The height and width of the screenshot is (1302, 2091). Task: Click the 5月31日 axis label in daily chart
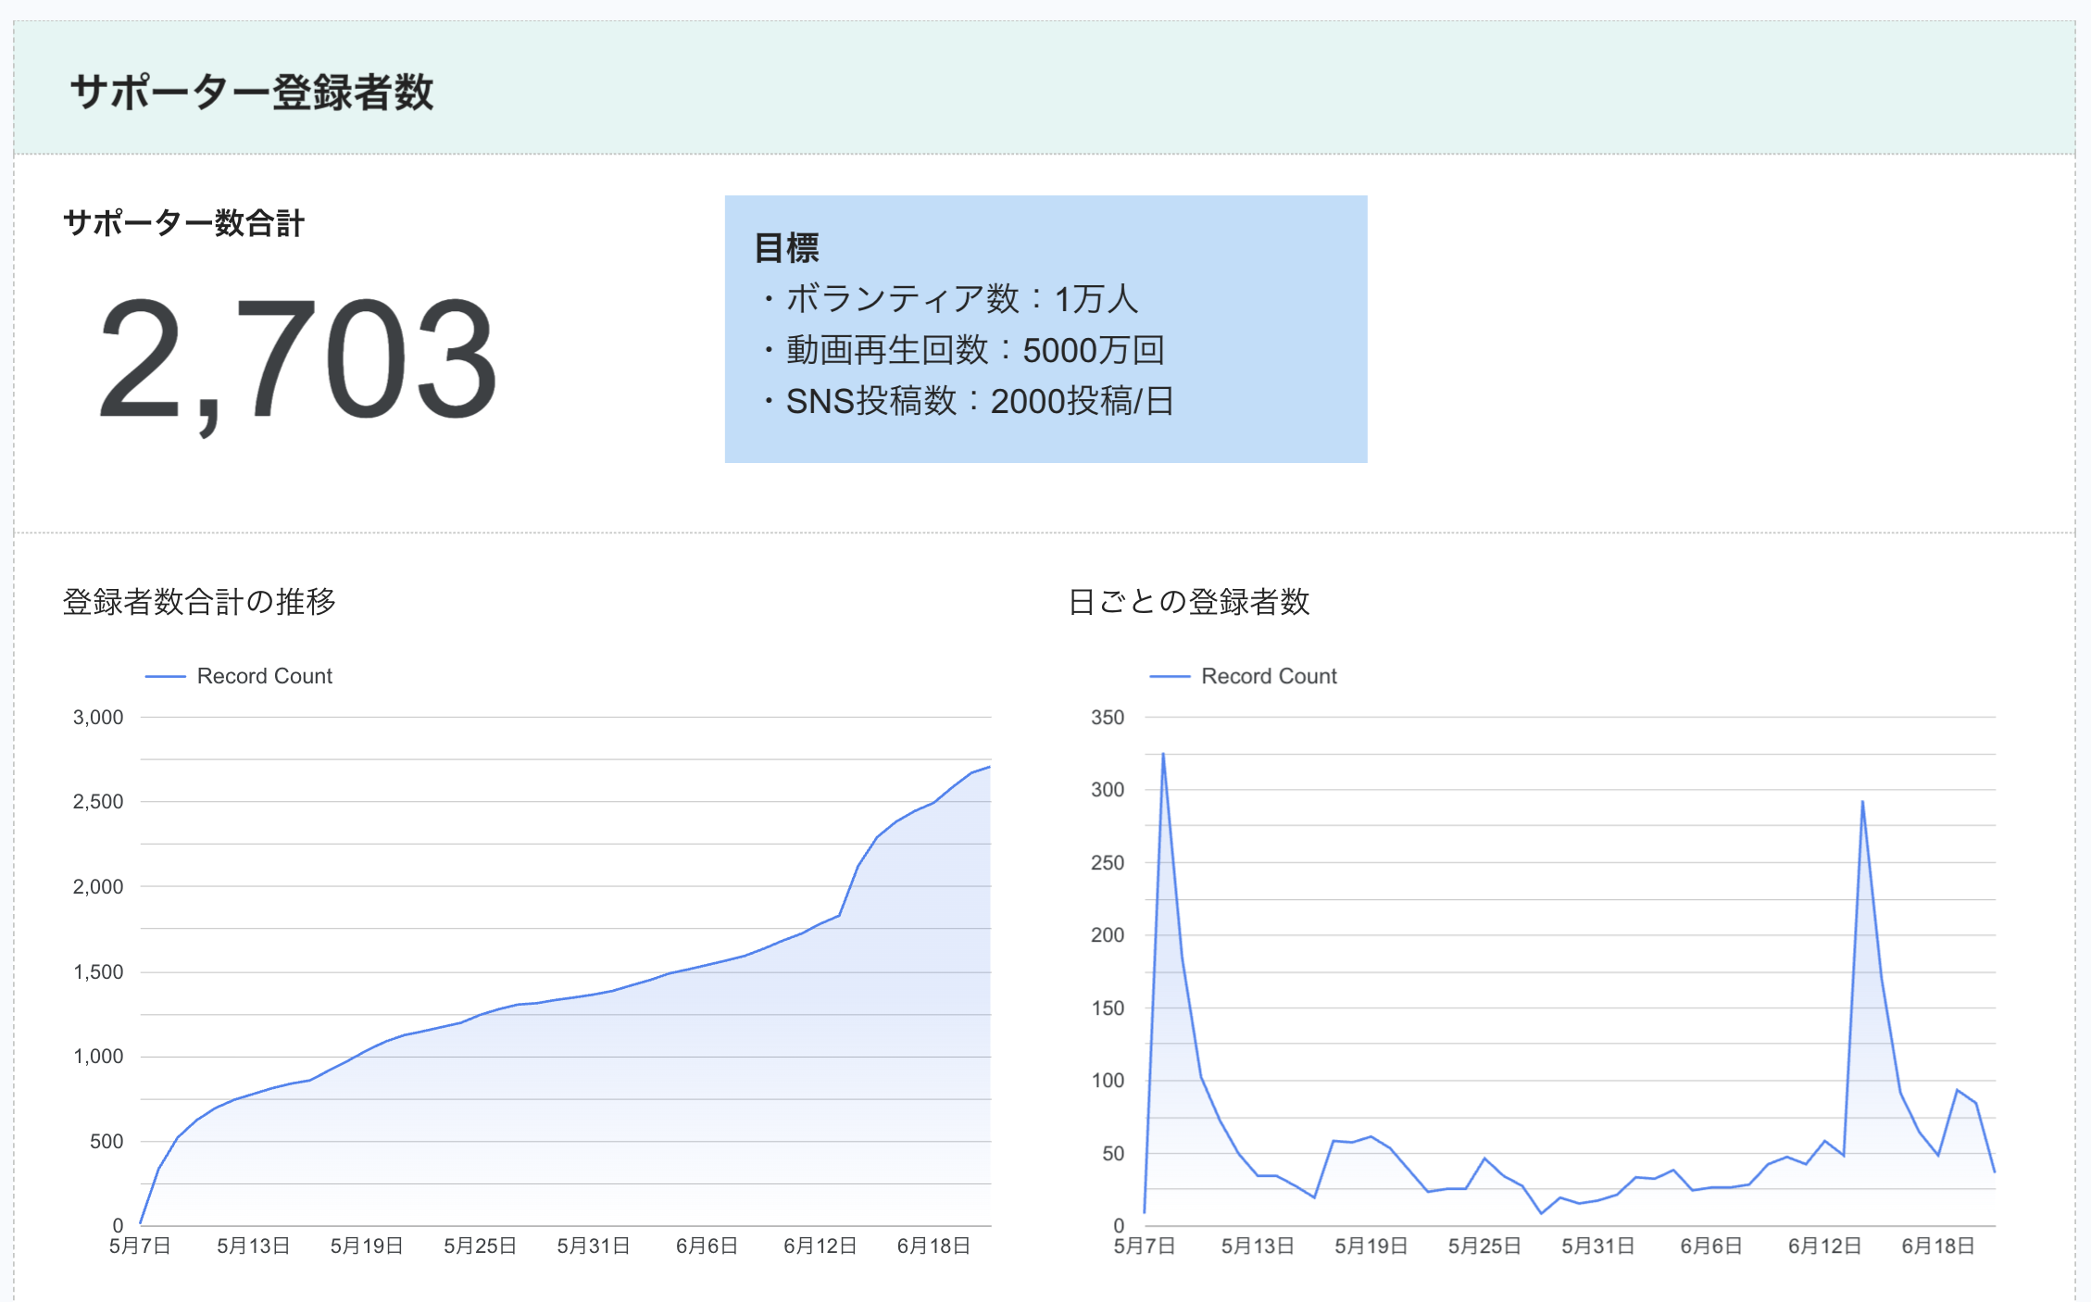1597,1246
